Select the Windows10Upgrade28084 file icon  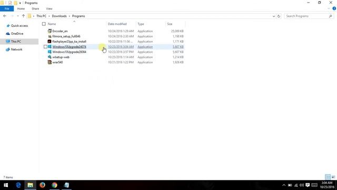pos(49,52)
